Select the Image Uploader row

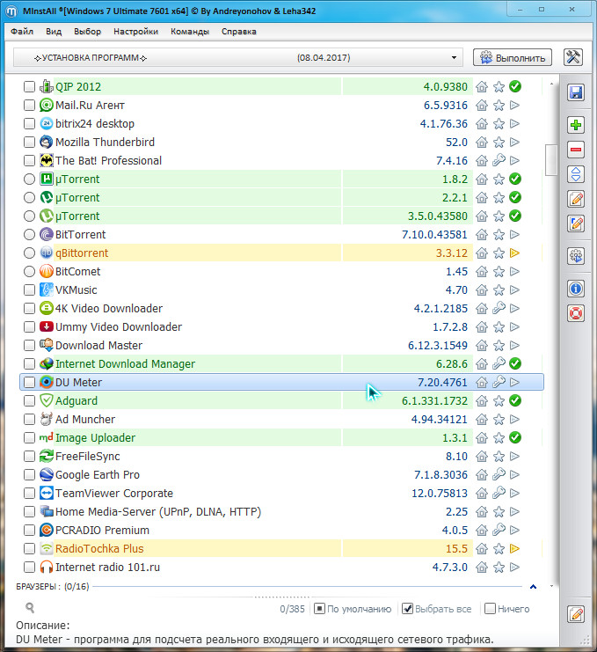point(281,437)
